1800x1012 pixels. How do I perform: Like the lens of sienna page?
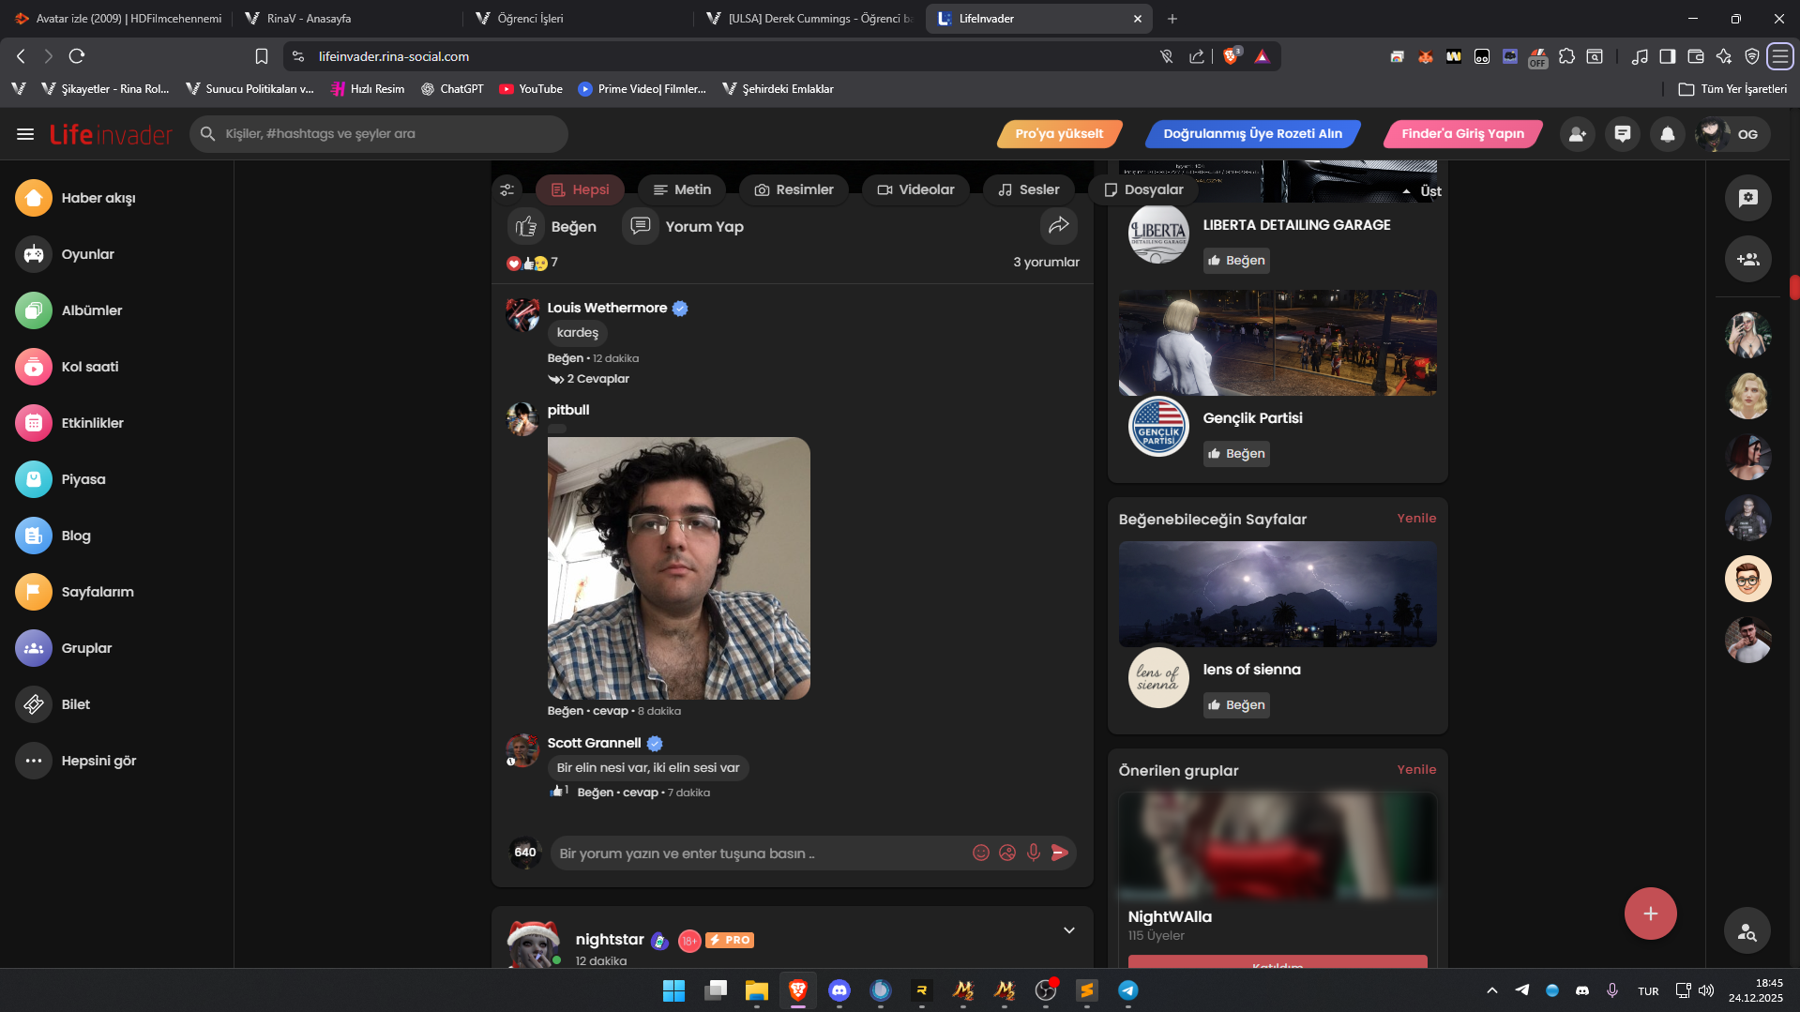tap(1236, 705)
